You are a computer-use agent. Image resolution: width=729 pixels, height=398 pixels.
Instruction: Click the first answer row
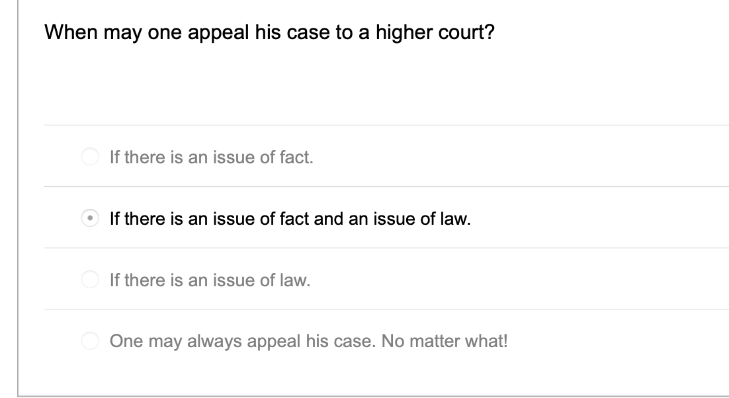click(331, 157)
